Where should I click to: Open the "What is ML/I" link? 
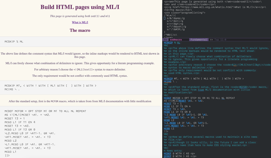pyautogui.click(x=80, y=22)
